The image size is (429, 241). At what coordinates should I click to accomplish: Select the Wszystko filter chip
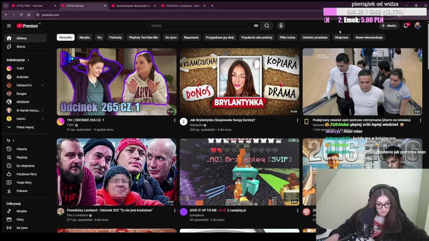pyautogui.click(x=66, y=37)
